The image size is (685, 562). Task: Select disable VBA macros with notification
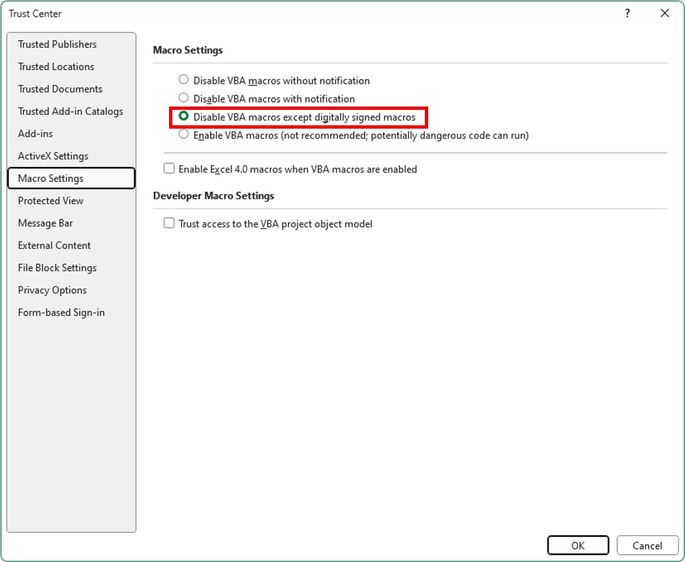coord(183,98)
